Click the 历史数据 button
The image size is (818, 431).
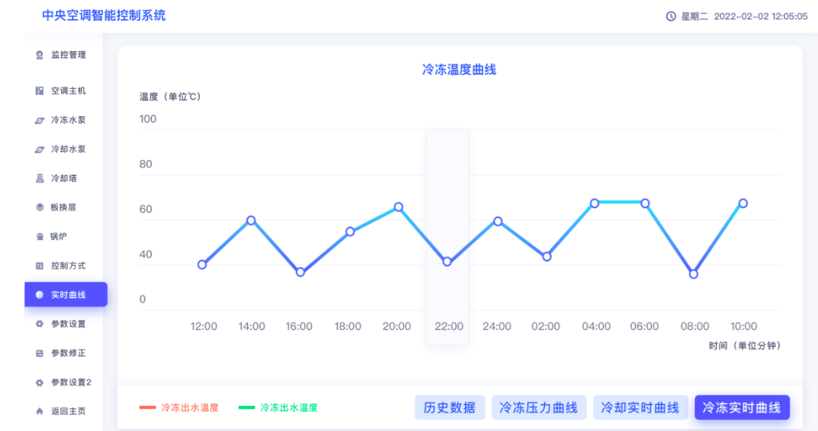(449, 408)
